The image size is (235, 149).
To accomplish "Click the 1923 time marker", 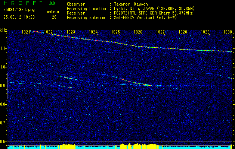I will (x=71, y=32).
